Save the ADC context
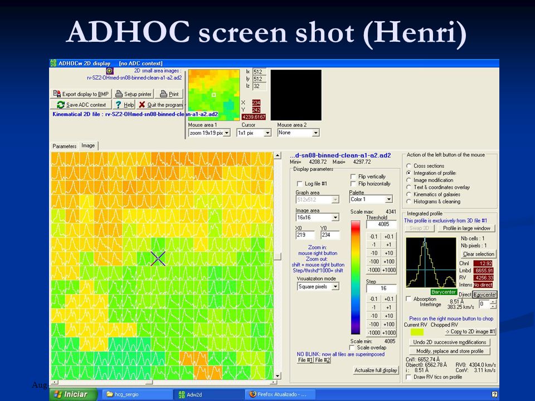 (81, 105)
